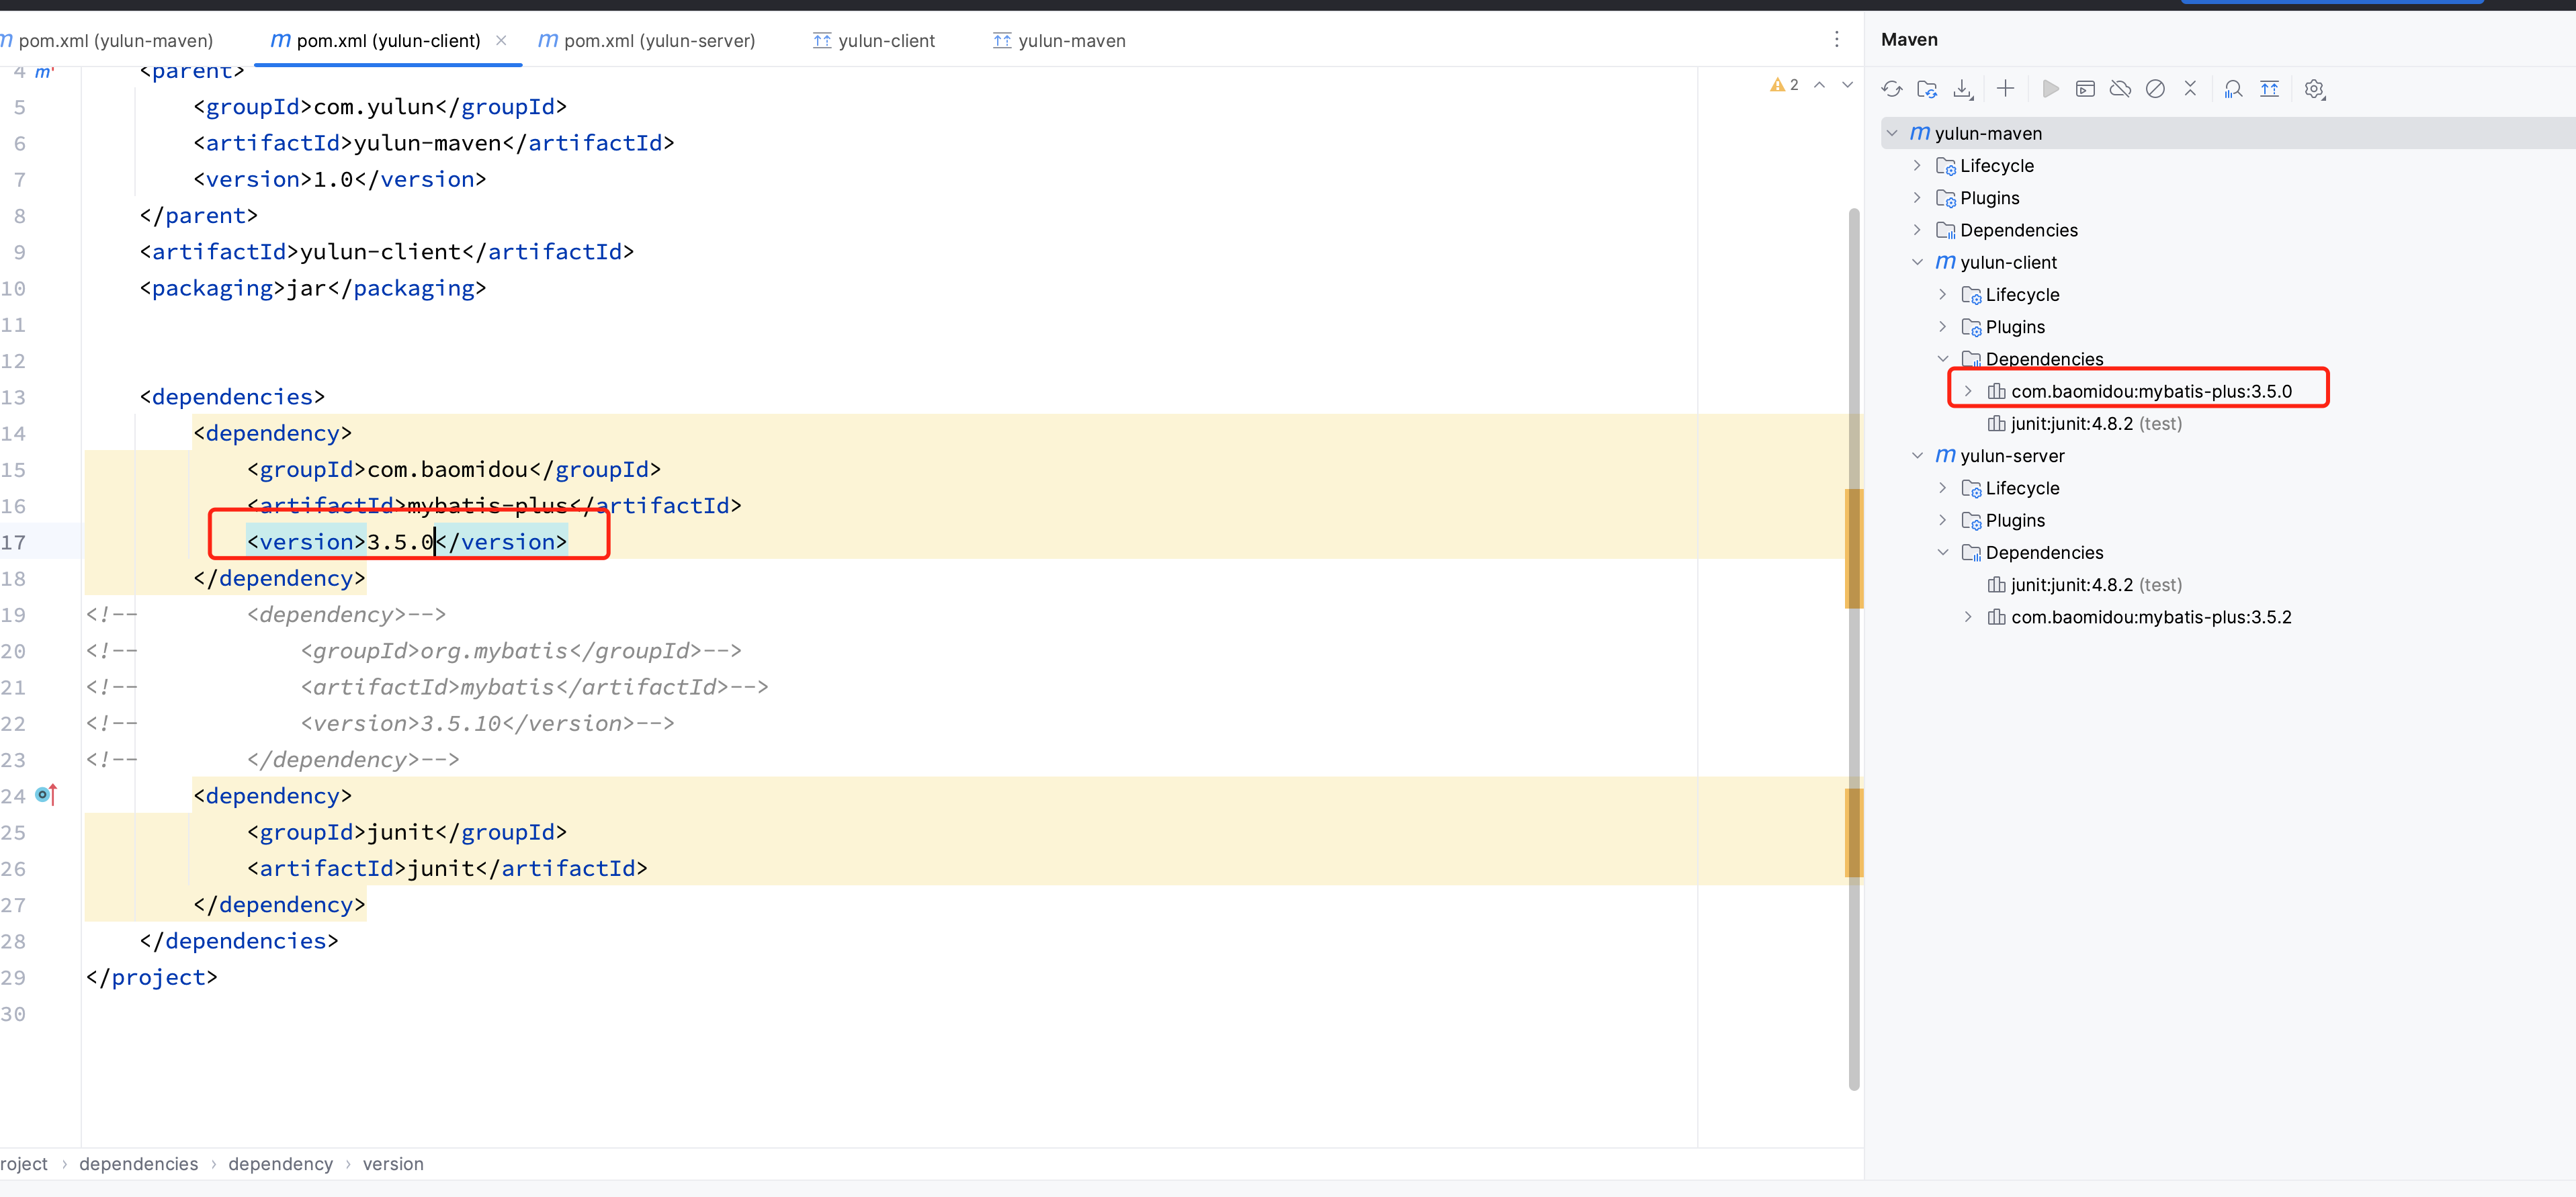Image resolution: width=2576 pixels, height=1197 pixels.
Task: Close pom.xml (yulun-client) tab
Action: (501, 40)
